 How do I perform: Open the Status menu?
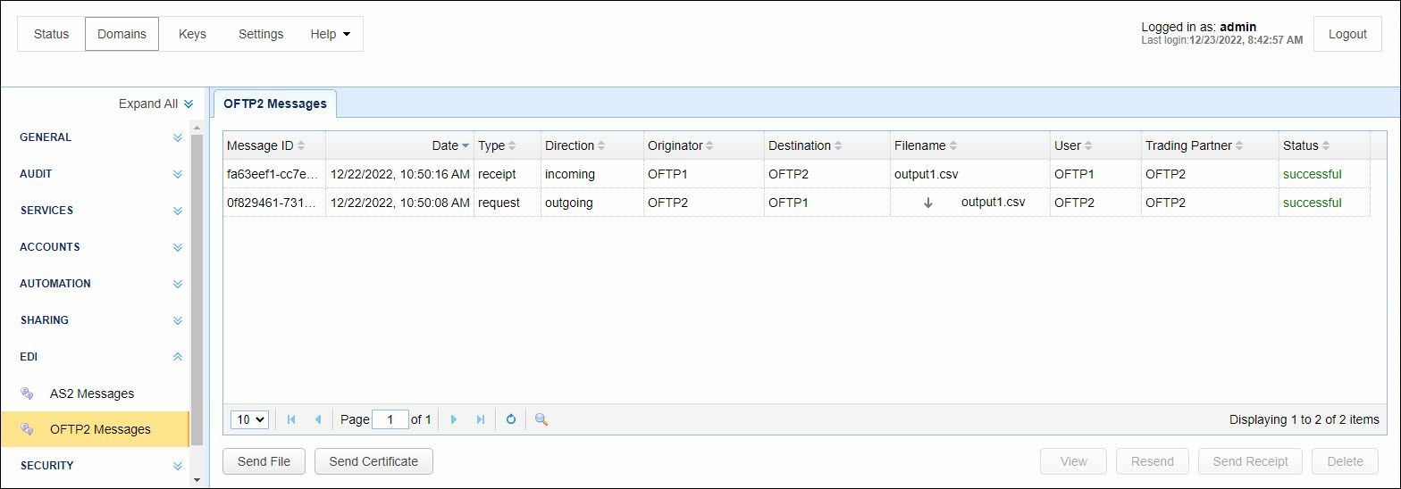51,34
